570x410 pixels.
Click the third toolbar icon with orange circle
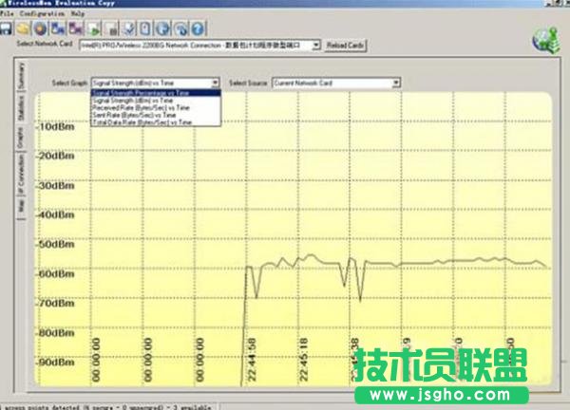tap(39, 28)
